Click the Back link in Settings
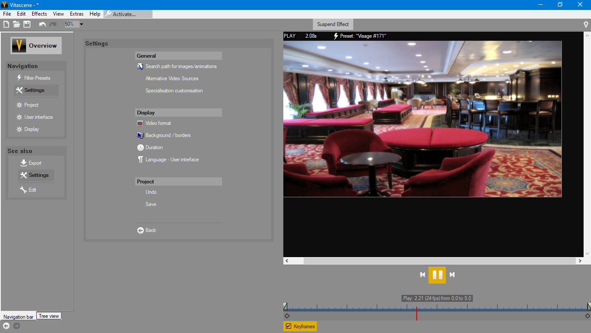The height and width of the screenshot is (333, 591). [146, 230]
